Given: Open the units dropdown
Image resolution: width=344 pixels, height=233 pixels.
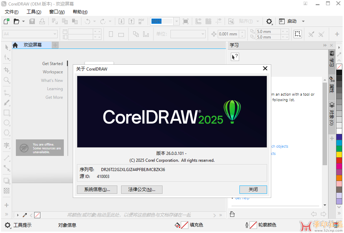Looking at the screenshot, I should point(203,34).
